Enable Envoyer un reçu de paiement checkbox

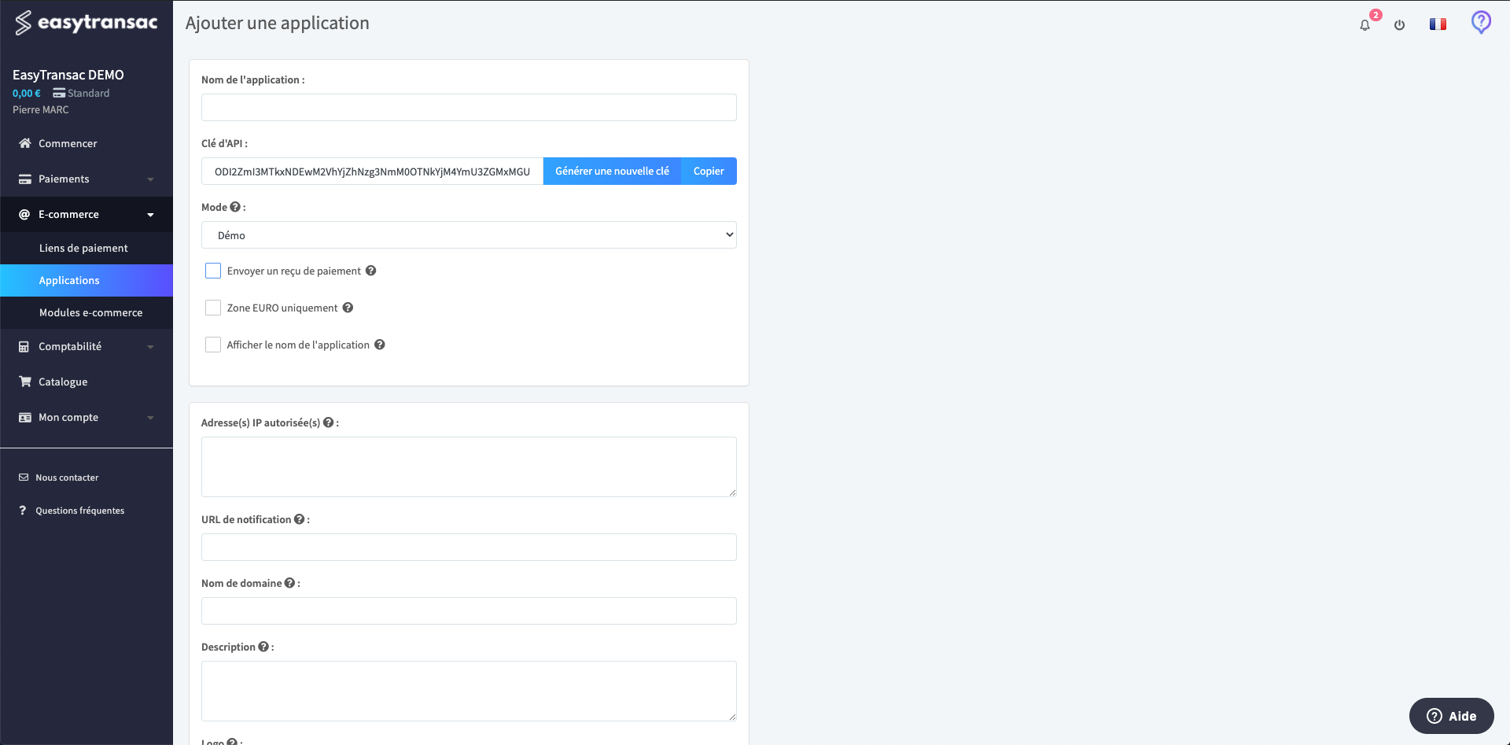coord(213,271)
